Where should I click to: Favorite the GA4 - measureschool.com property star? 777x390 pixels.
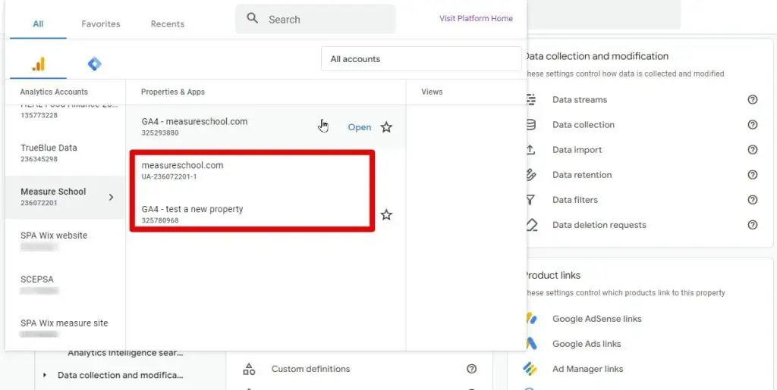point(386,127)
